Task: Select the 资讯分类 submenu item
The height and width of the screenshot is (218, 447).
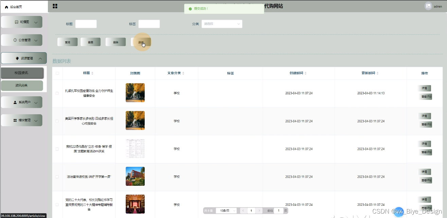Action: (x=22, y=85)
